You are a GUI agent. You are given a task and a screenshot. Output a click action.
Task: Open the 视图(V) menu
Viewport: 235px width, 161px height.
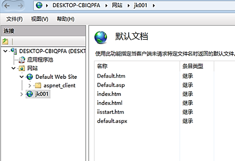pos(39,19)
